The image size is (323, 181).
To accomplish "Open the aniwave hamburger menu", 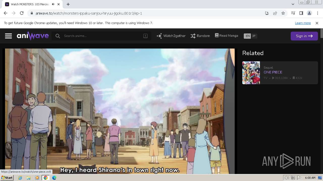I will [8, 36].
